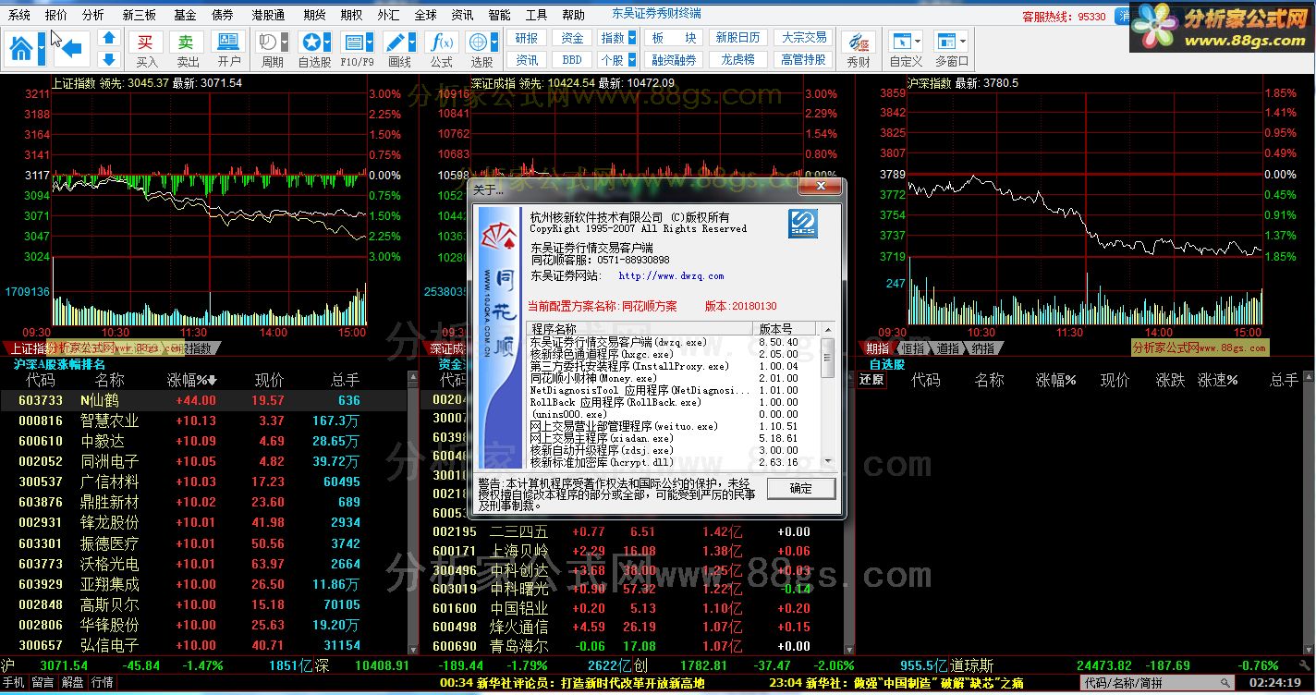Click the 卖出 sell icon

[187, 49]
